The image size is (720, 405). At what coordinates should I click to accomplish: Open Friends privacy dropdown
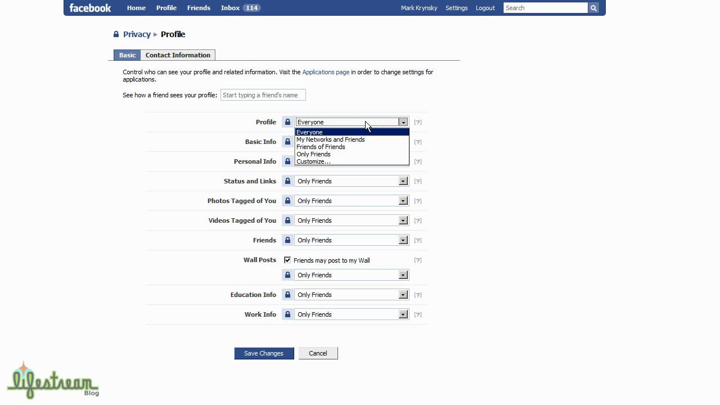pyautogui.click(x=352, y=240)
